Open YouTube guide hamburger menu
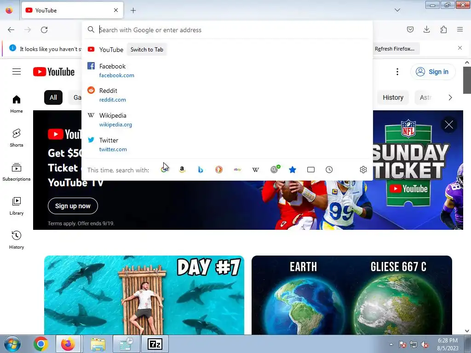 click(x=17, y=72)
